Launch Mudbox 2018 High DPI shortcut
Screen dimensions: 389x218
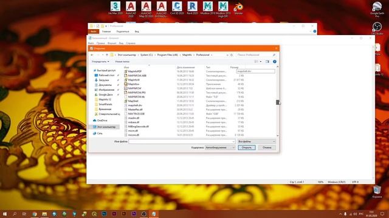point(223,9)
